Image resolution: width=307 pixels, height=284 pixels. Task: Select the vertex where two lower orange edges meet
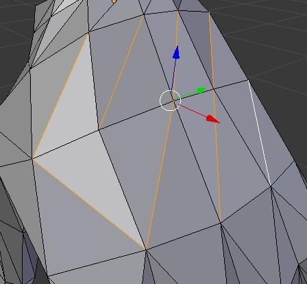point(146,250)
